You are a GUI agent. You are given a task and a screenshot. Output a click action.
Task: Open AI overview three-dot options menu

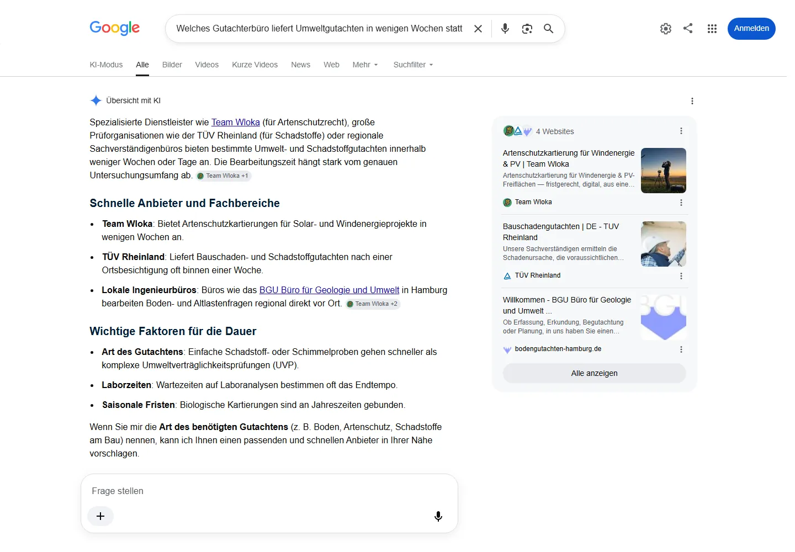tap(692, 101)
